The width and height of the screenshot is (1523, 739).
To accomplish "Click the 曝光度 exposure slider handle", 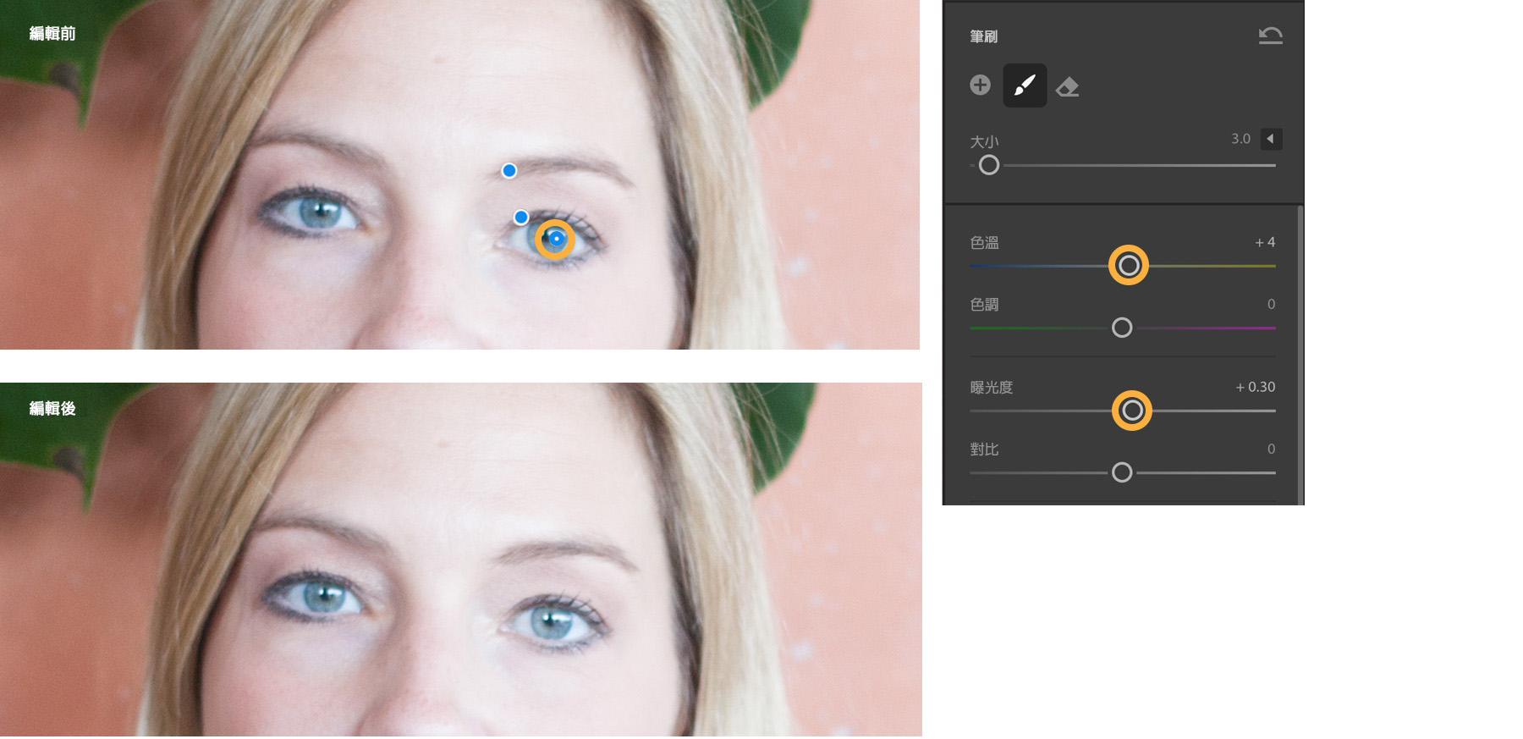I will (1132, 411).
